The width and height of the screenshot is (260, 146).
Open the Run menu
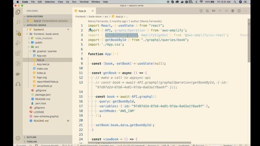click(74, 2)
